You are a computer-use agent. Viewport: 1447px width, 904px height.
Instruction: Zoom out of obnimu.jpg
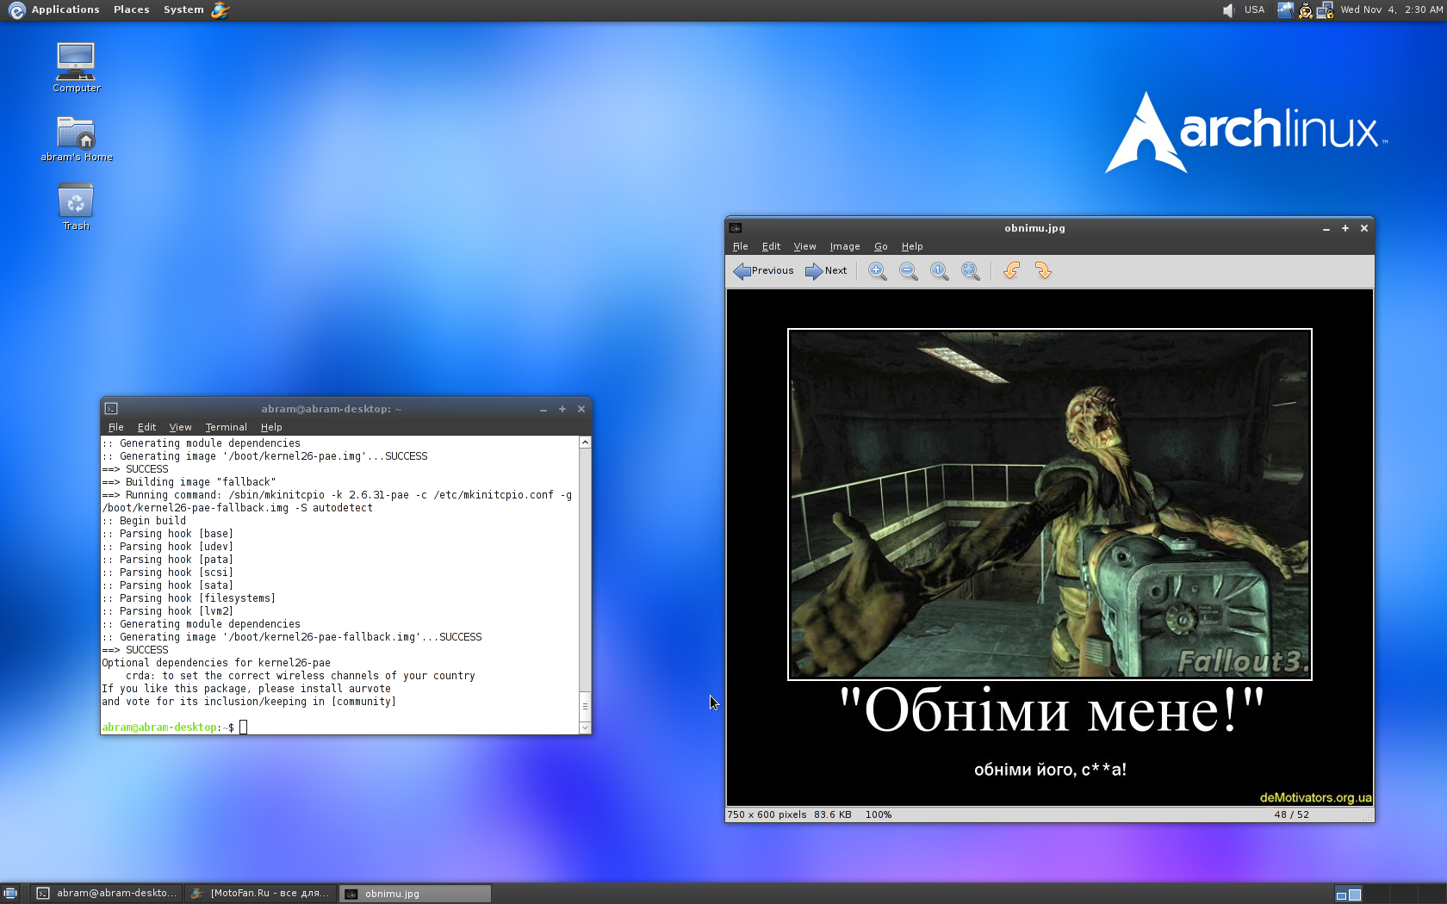click(x=908, y=271)
